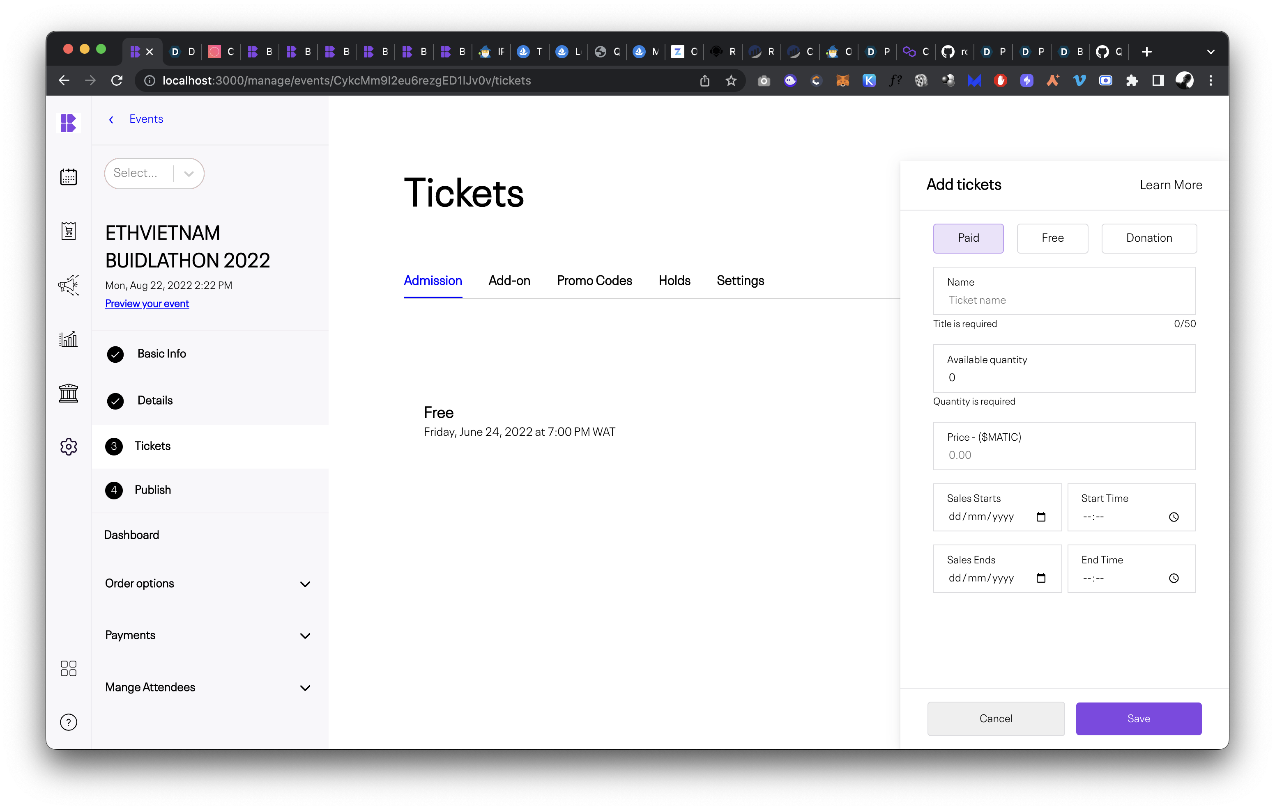The height and width of the screenshot is (810, 1275).
Task: Select the Paid ticket type
Action: point(968,238)
